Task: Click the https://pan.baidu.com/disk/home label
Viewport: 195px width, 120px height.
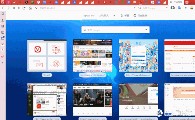Action: pyautogui.click(x=138, y=119)
